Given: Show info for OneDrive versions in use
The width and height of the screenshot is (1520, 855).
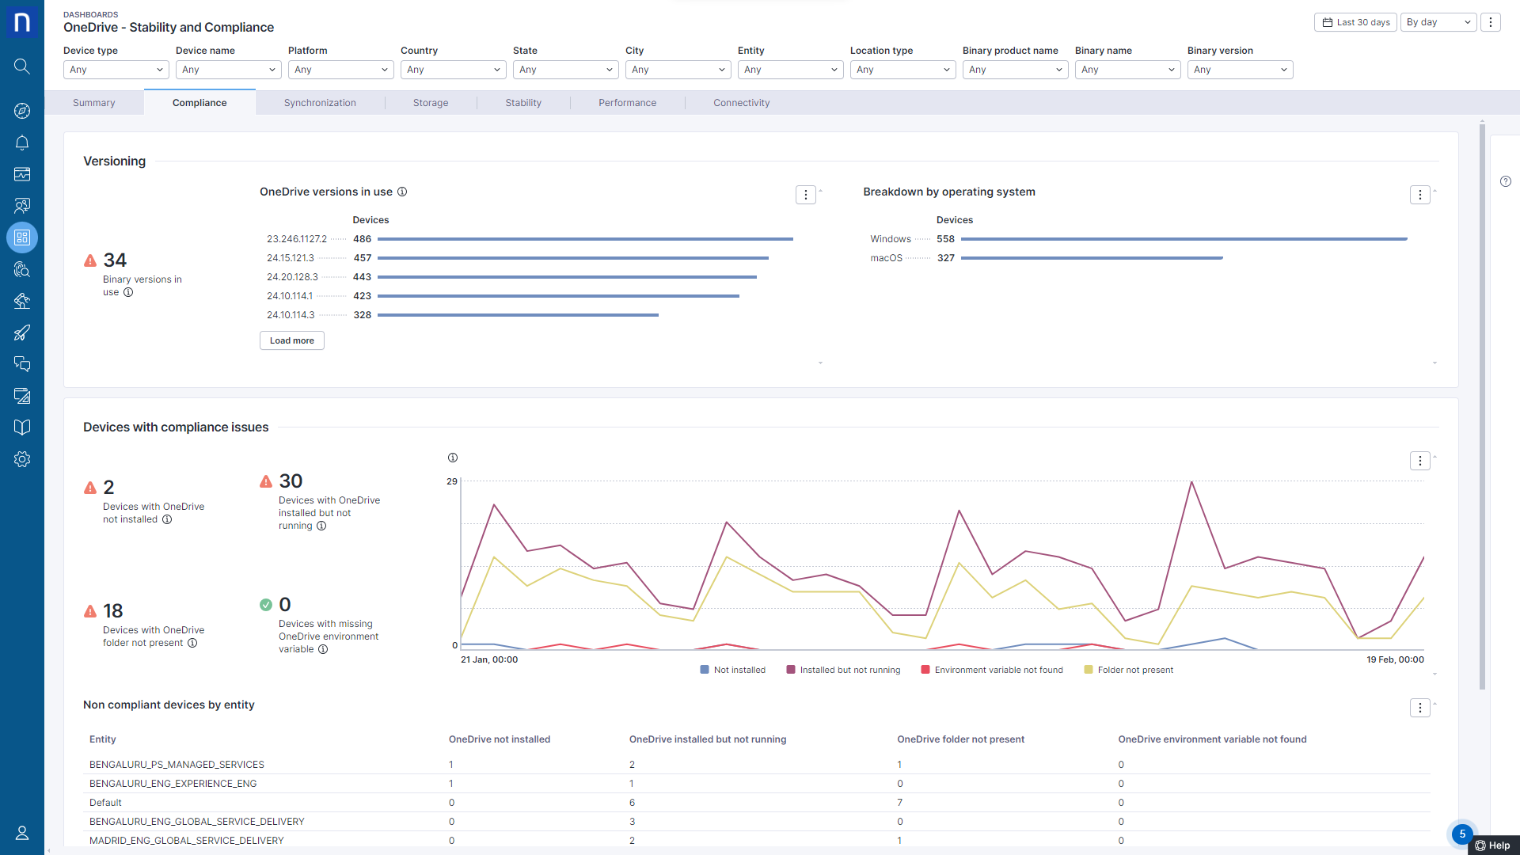Looking at the screenshot, I should (402, 192).
